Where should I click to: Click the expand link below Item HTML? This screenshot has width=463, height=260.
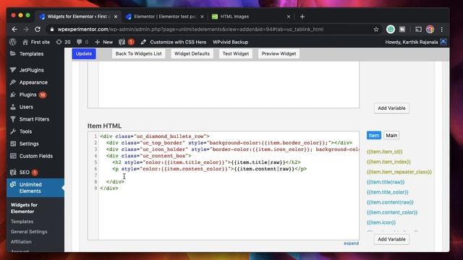point(351,243)
